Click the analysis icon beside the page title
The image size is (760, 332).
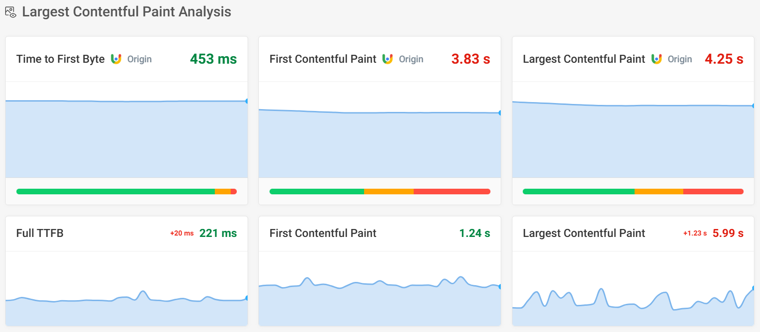coord(11,12)
